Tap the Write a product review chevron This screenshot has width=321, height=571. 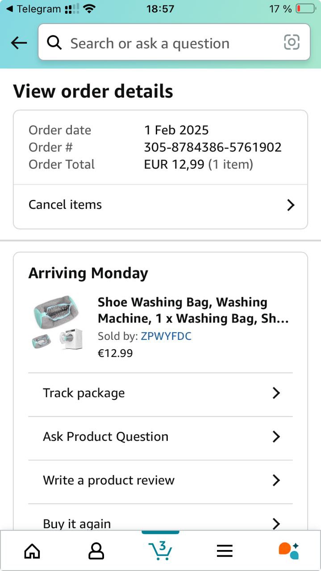tap(276, 480)
